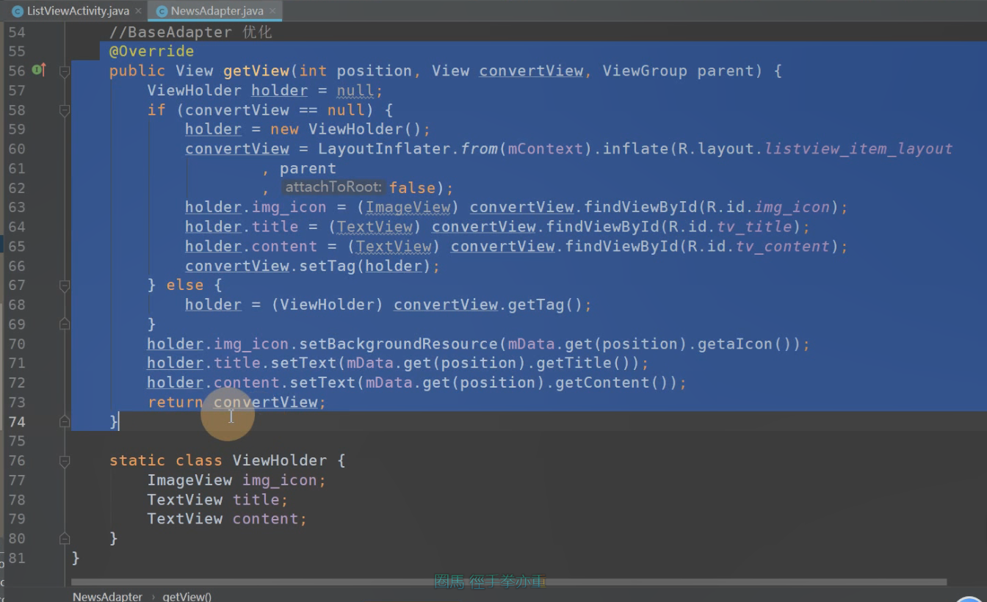987x602 pixels.
Task: Close the NewsAdapter.java tab
Action: (272, 11)
